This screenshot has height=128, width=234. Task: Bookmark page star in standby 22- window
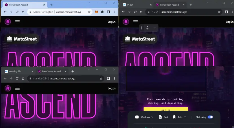(x=101, y=78)
